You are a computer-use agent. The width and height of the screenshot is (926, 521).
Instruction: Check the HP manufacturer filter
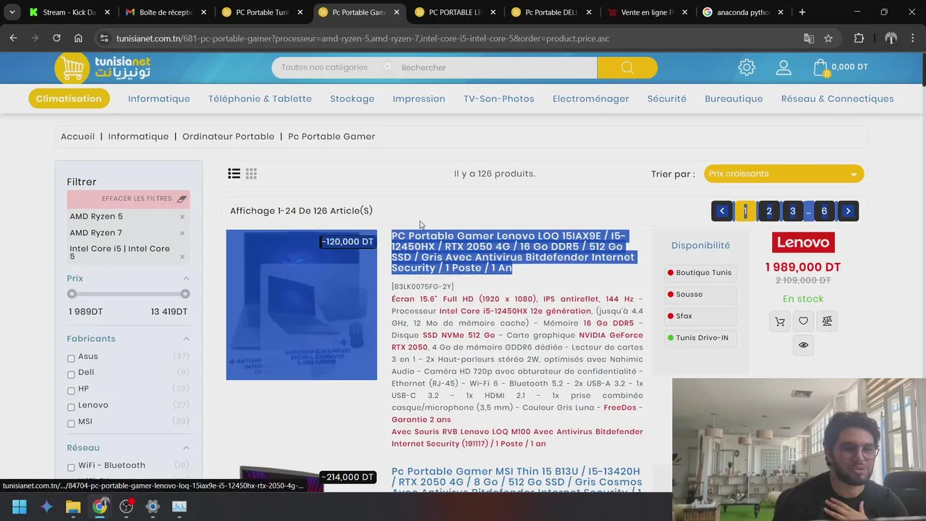71,391
